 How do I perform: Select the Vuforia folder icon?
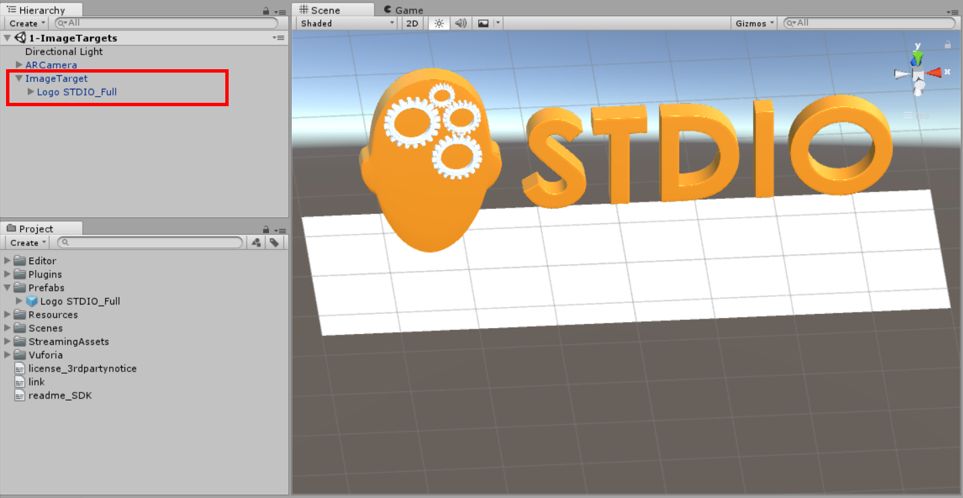(20, 355)
